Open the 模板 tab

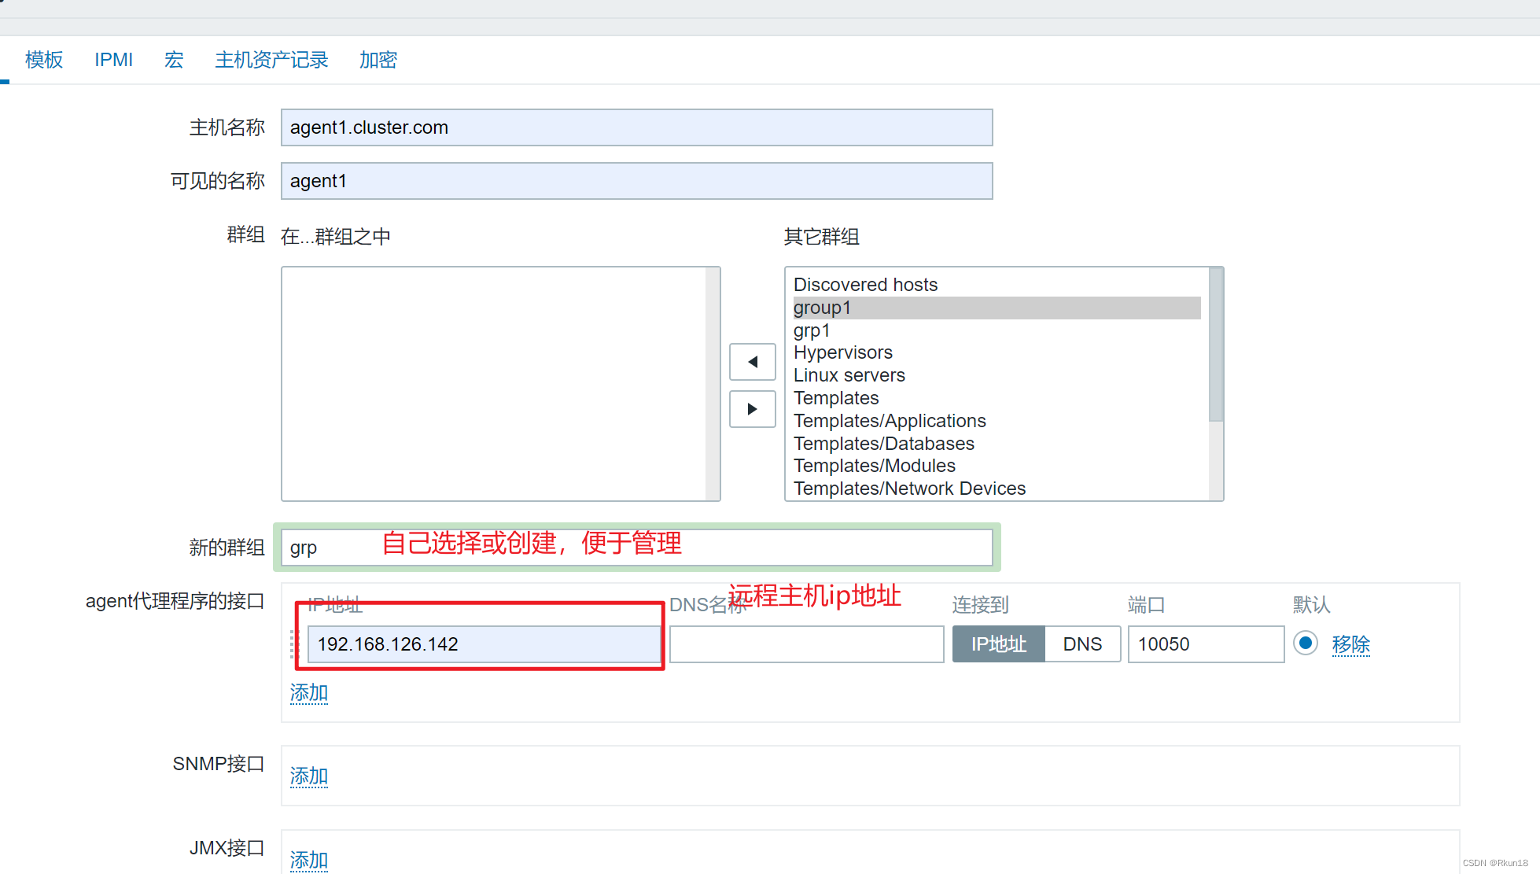click(x=44, y=60)
